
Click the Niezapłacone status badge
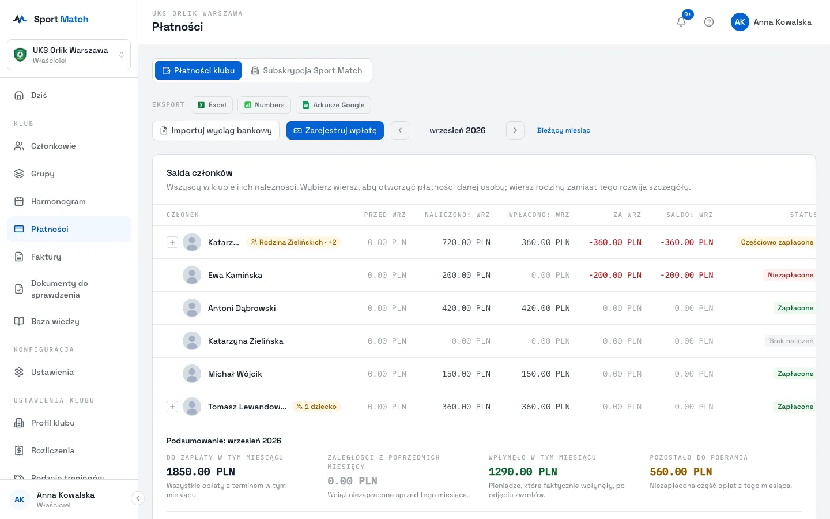point(790,275)
